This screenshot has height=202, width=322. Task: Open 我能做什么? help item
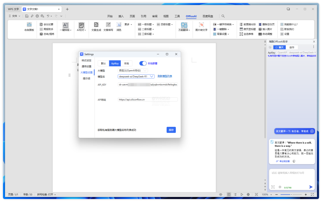click(289, 24)
